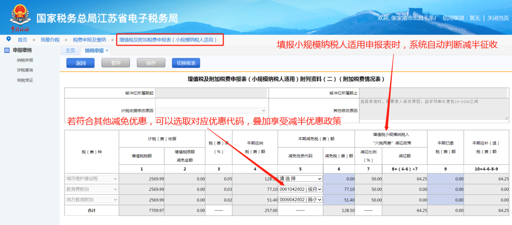Click the 税（费）种 column header
The image size is (512, 225).
(x=91, y=152)
